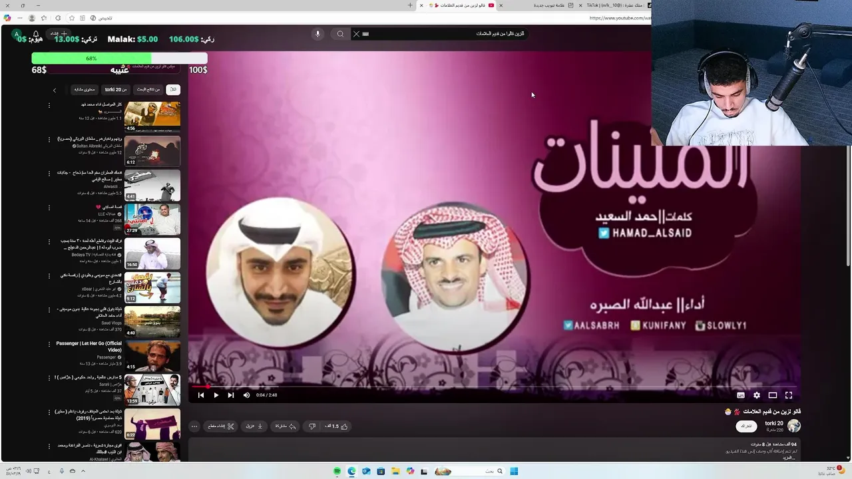Click the YouTube voice search microphone

click(318, 34)
